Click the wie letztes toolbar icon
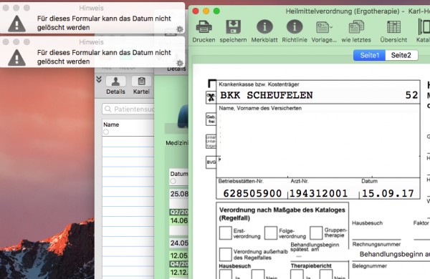430x279 pixels. coord(356,27)
